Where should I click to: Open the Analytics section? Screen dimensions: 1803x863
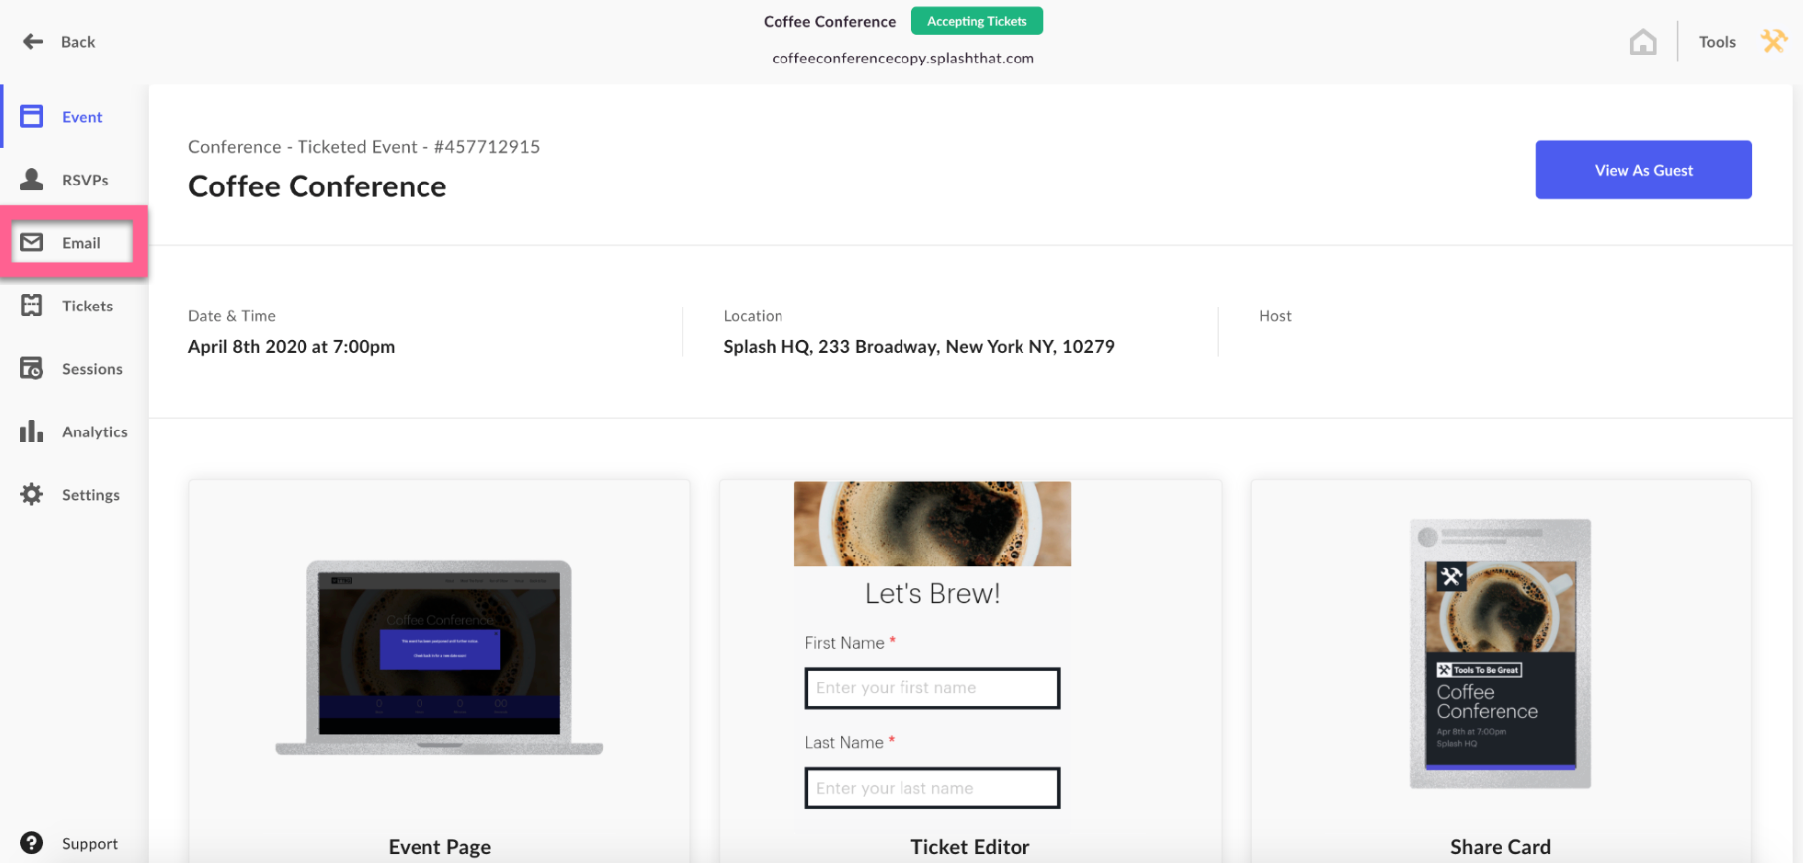coord(94,431)
